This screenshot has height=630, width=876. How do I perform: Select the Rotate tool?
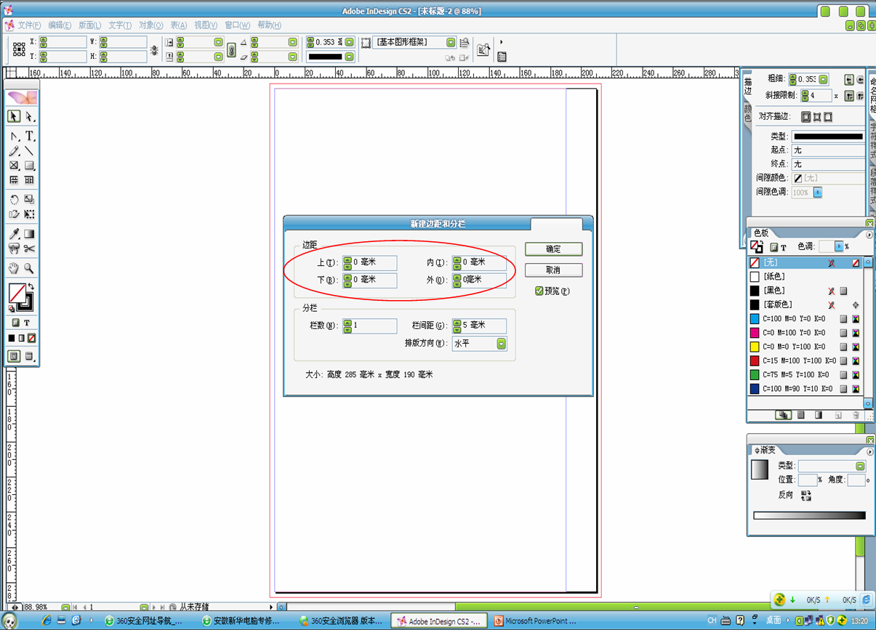14,199
